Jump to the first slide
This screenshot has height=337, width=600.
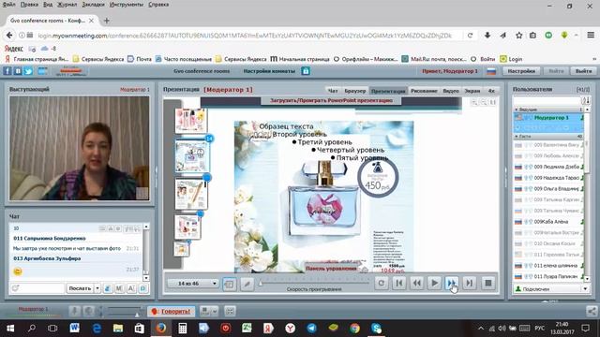pyautogui.click(x=398, y=283)
